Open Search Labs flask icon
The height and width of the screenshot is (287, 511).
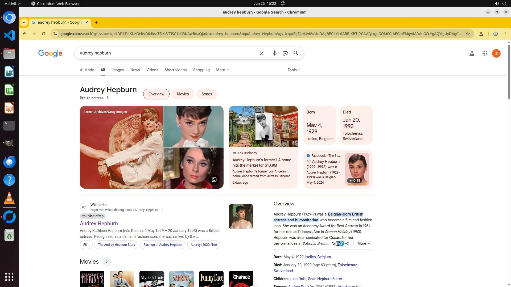pos(472,53)
